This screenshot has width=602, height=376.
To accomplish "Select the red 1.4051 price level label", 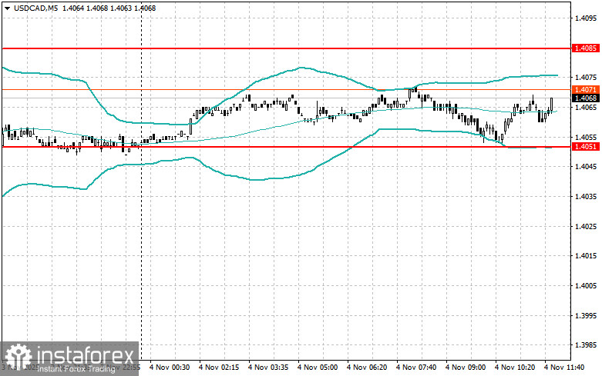I will point(586,147).
